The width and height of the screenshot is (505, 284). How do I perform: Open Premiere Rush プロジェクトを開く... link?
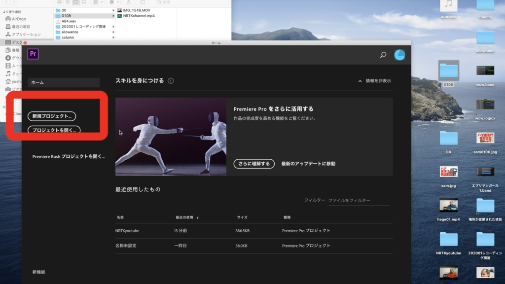coord(68,156)
